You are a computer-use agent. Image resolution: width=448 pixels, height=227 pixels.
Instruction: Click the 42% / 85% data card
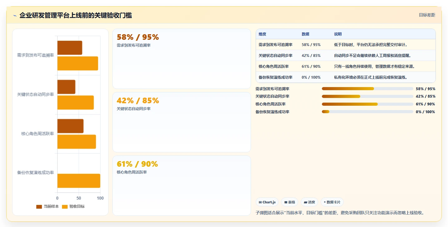tap(182, 122)
